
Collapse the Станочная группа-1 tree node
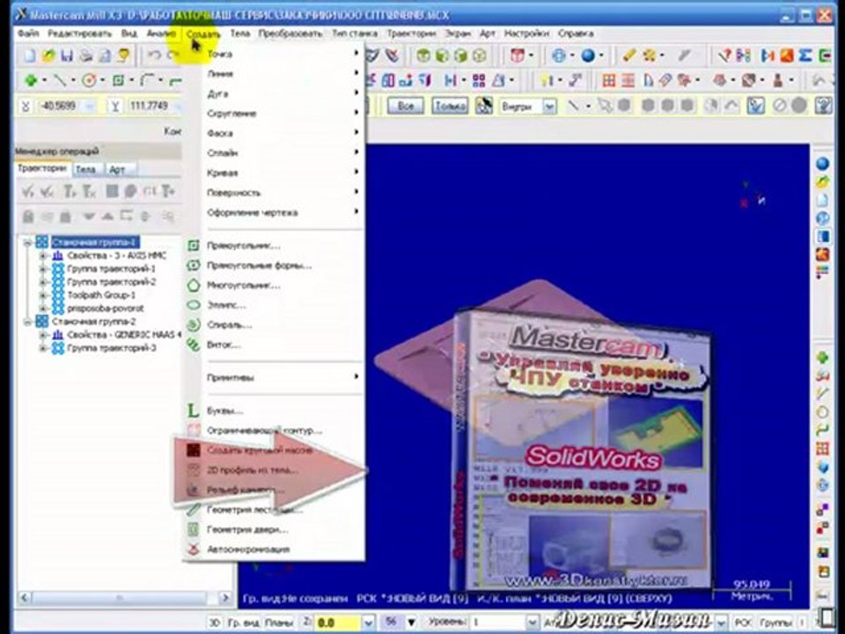point(27,243)
